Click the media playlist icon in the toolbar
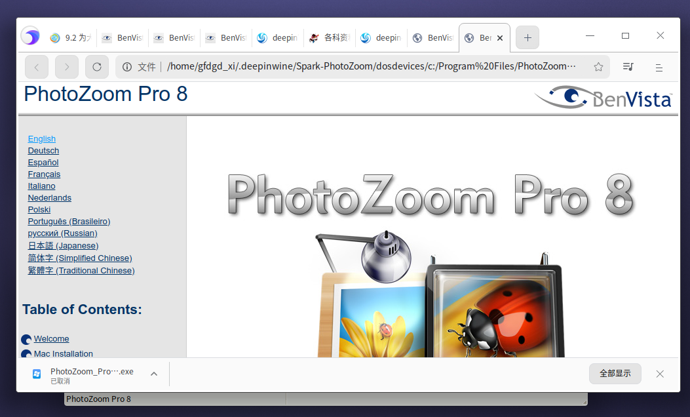The width and height of the screenshot is (690, 417). click(x=628, y=67)
